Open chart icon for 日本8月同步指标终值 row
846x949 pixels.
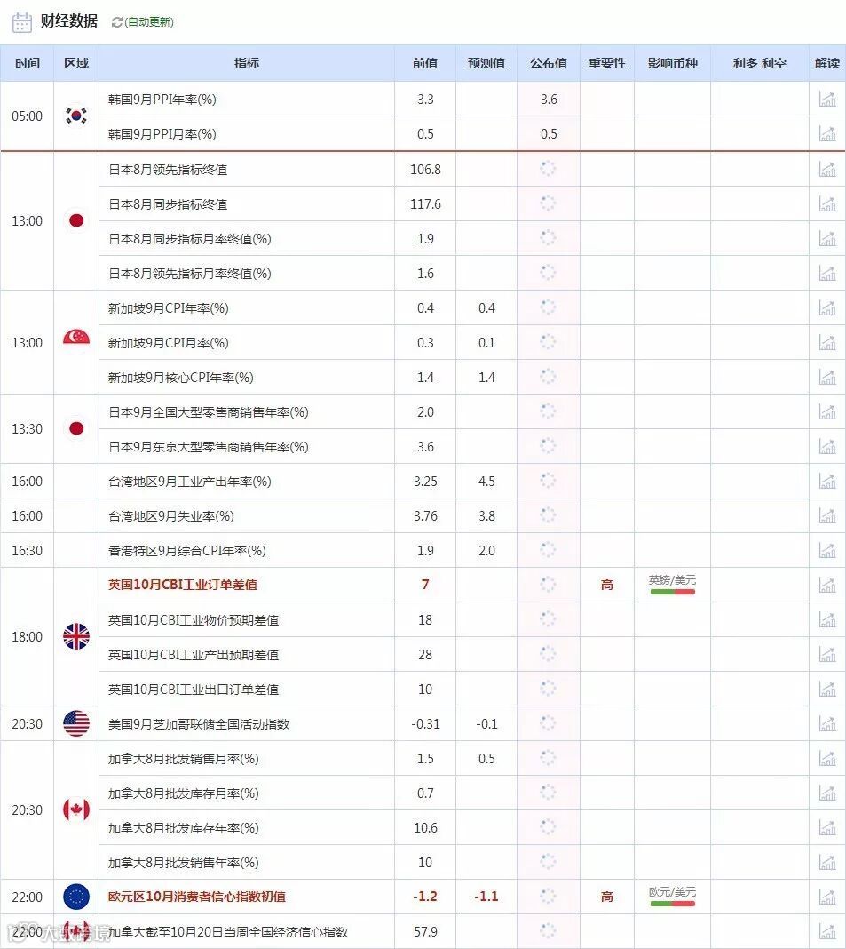coord(826,203)
